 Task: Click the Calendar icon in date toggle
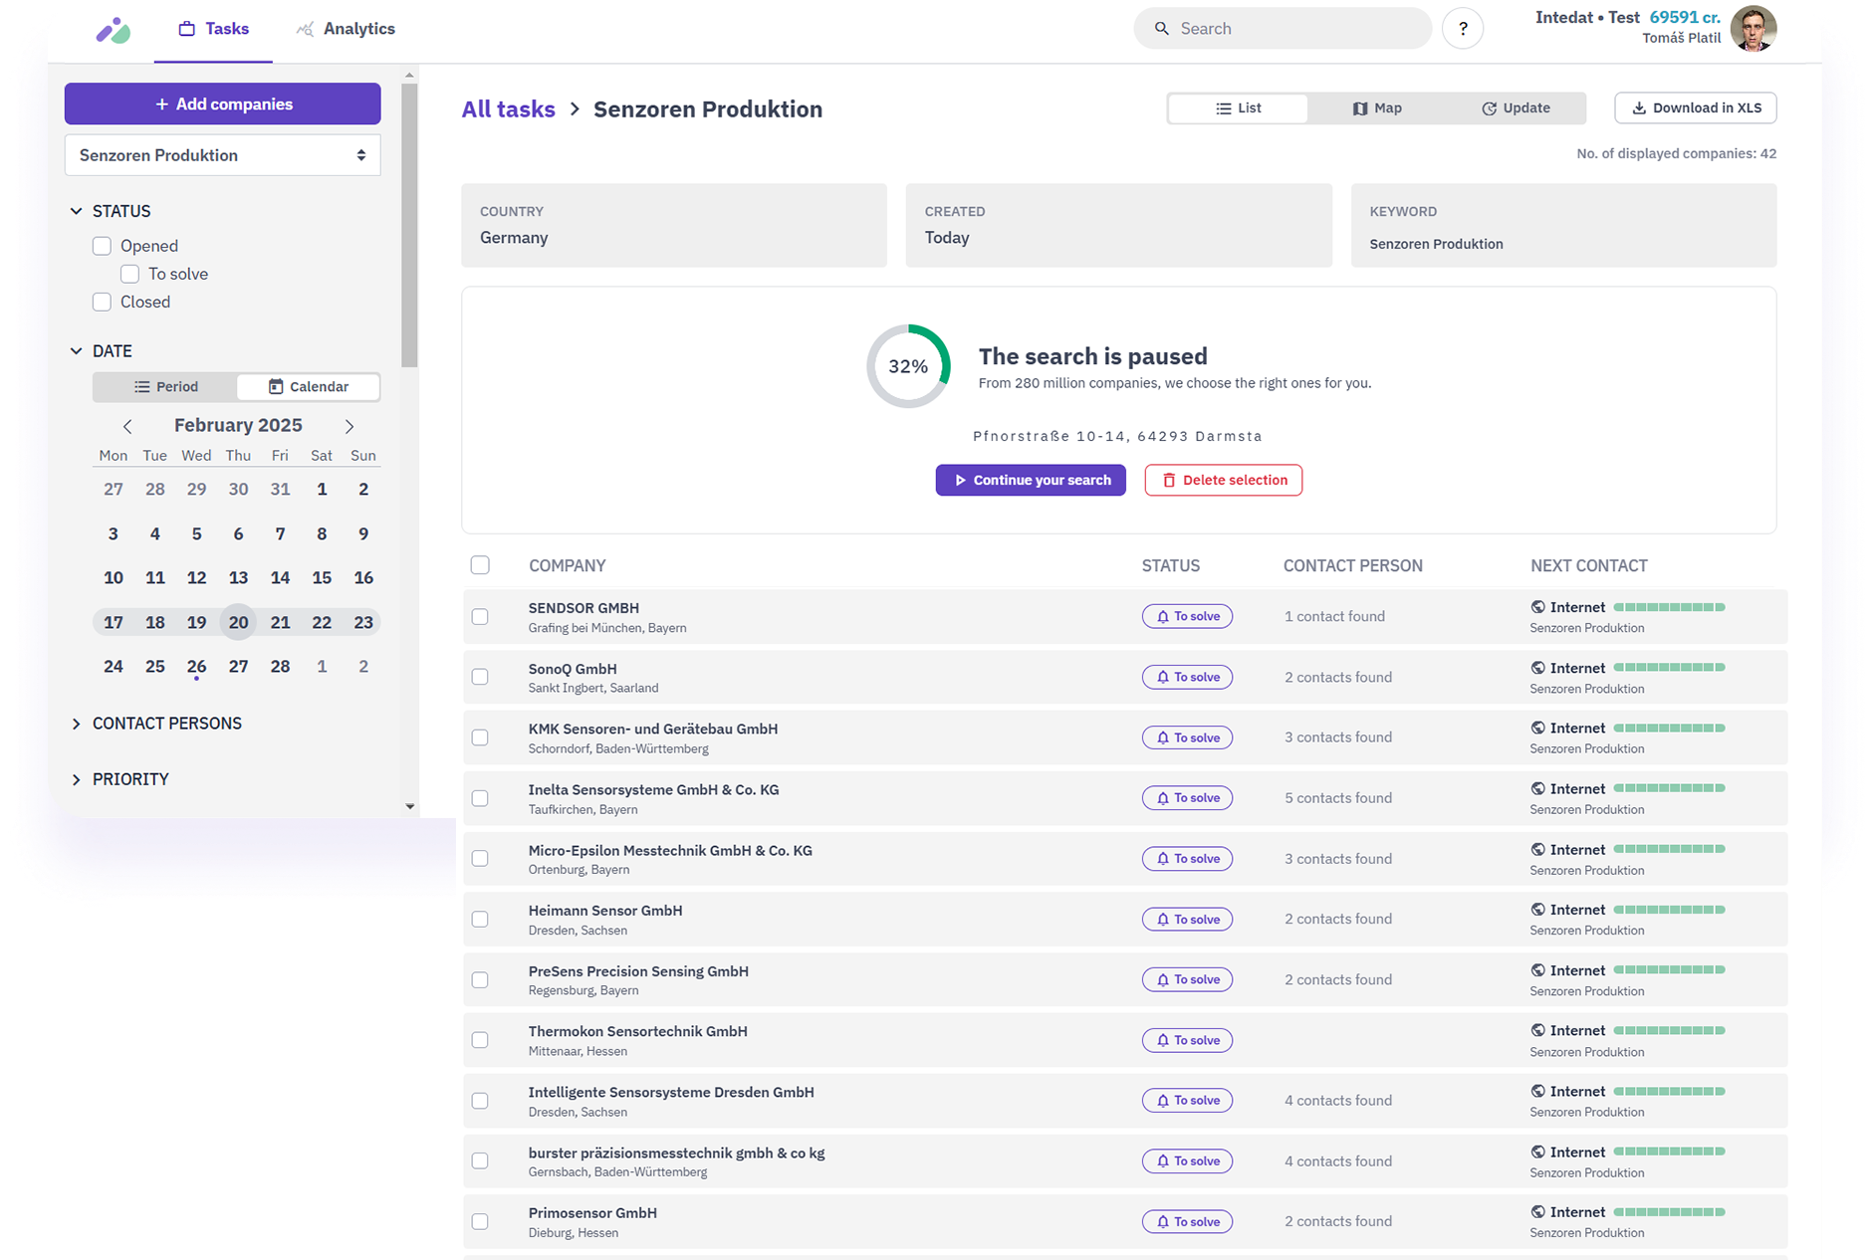pos(276,386)
